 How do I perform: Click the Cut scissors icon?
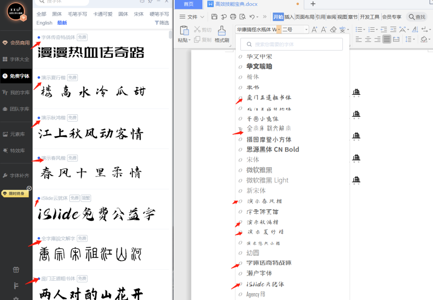click(197, 29)
